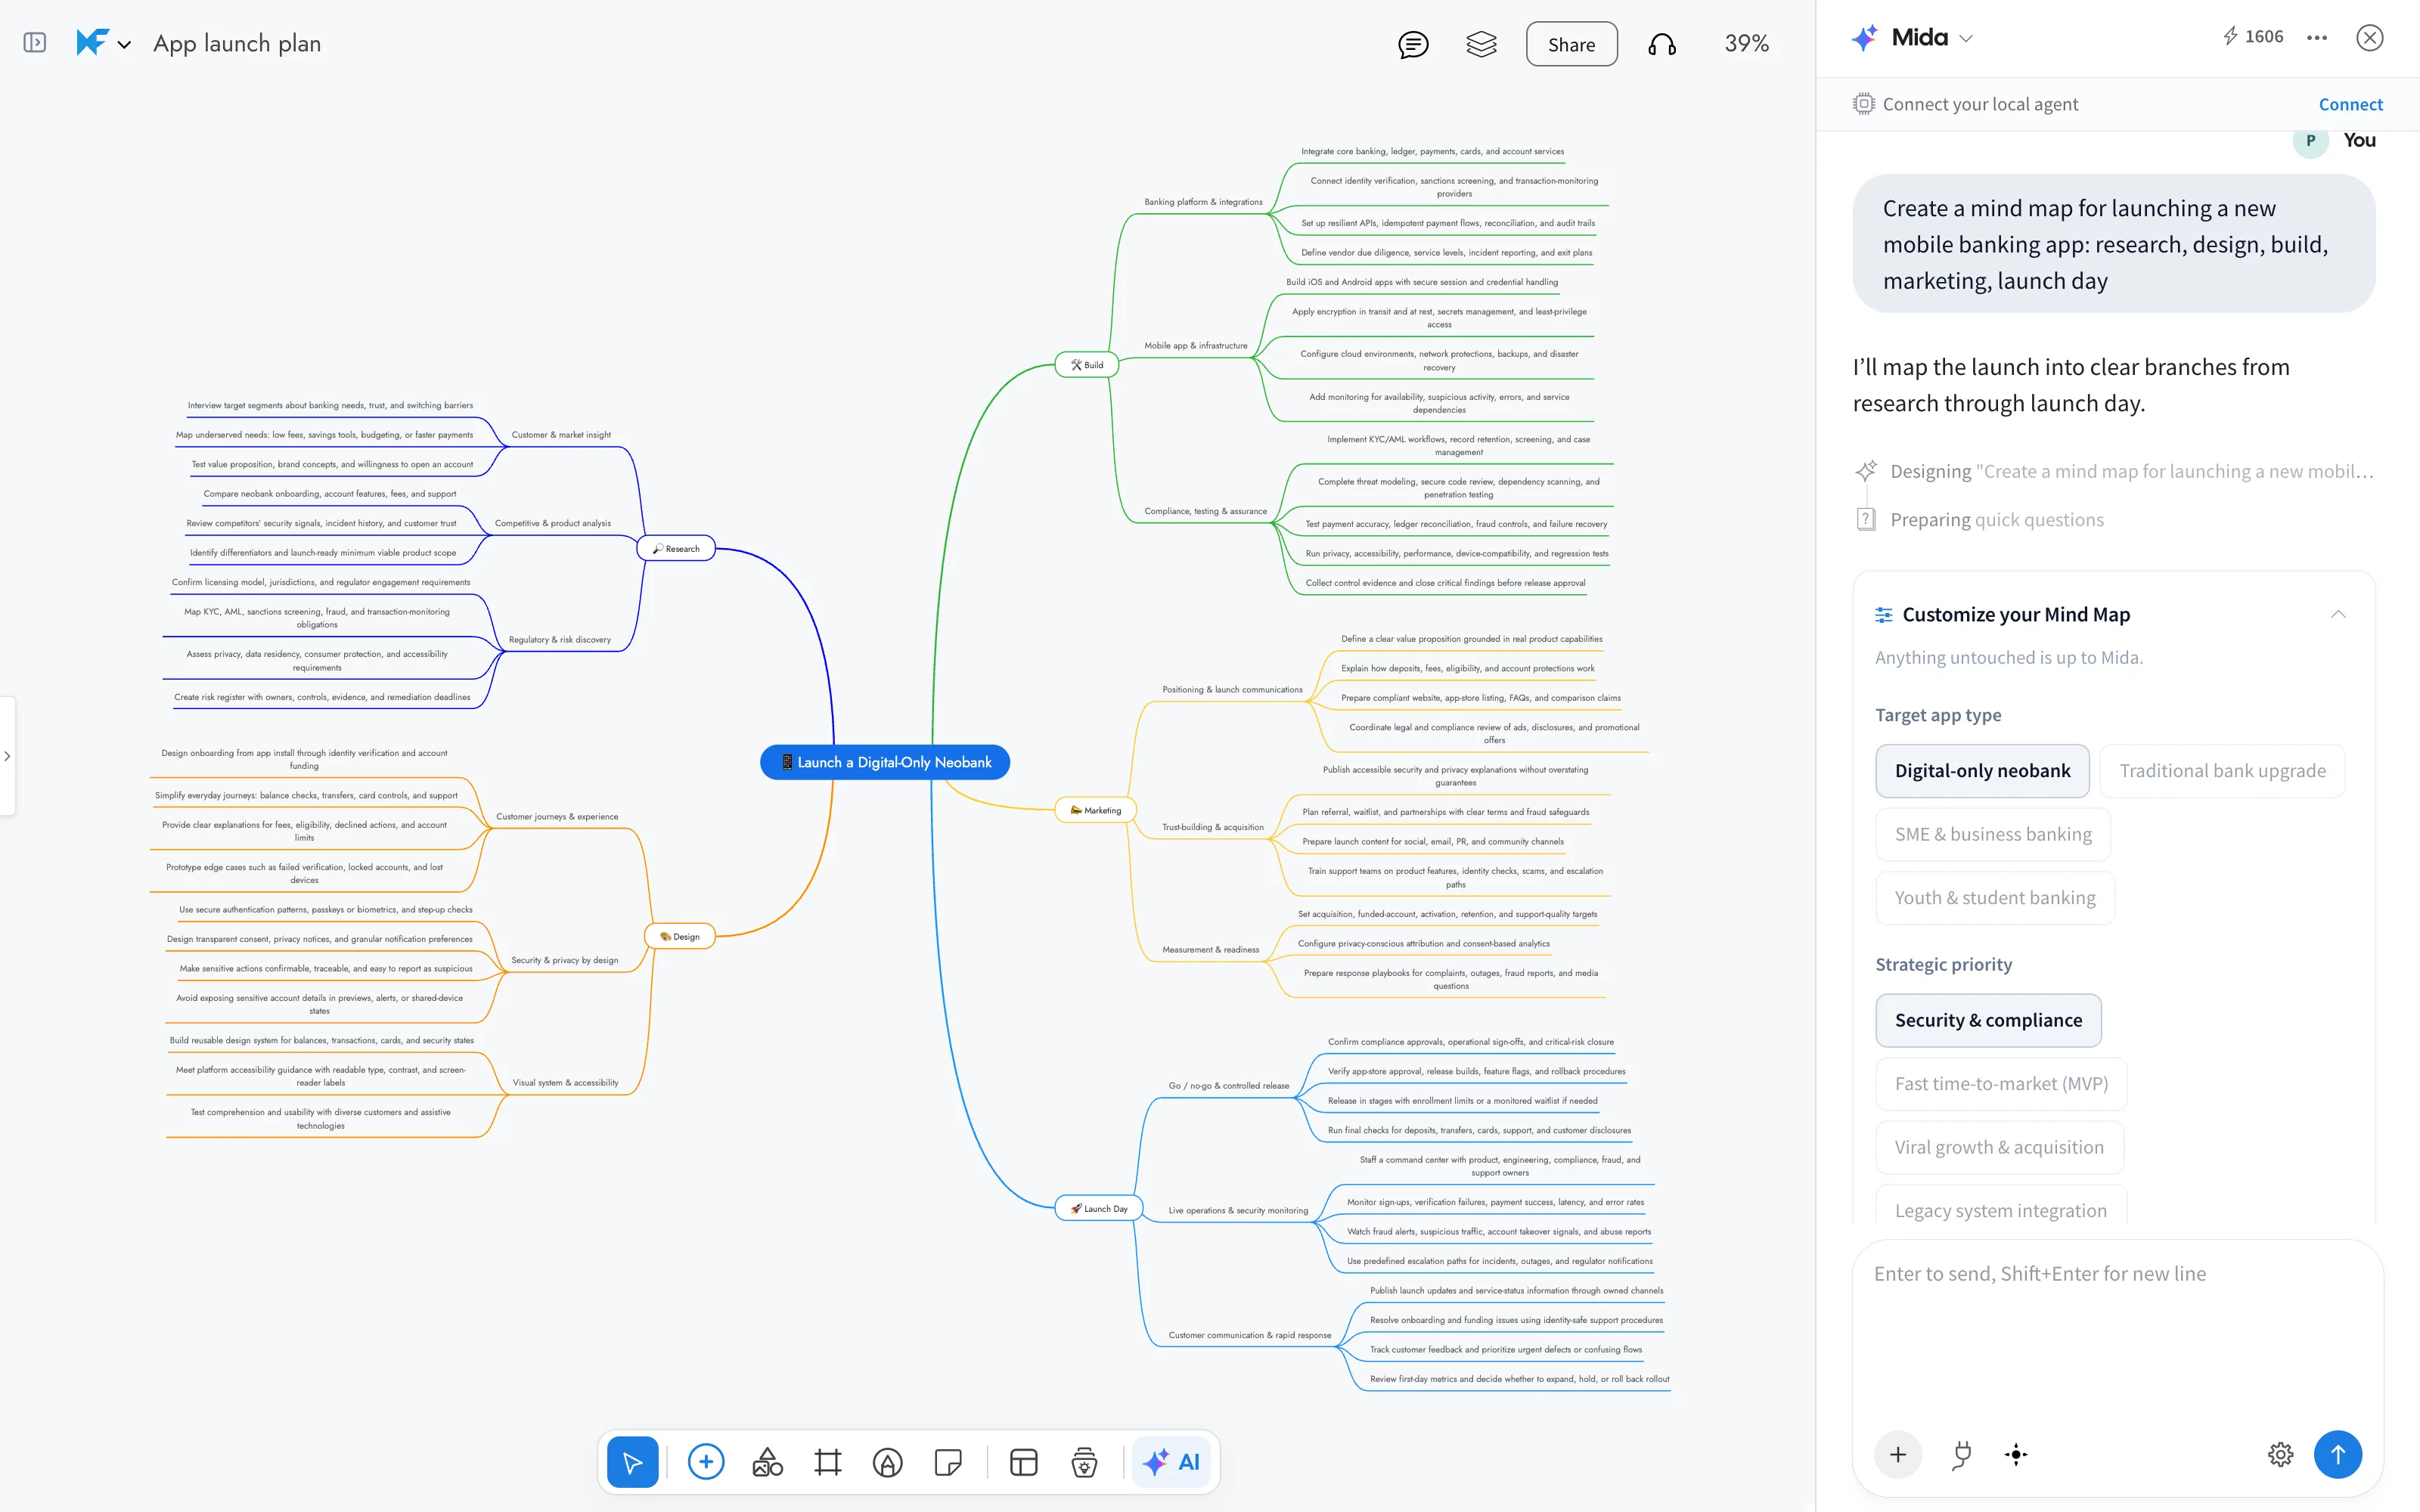Select Fast time-to-market (MVP) priority
This screenshot has height=1512, width=2420.
click(2001, 1084)
